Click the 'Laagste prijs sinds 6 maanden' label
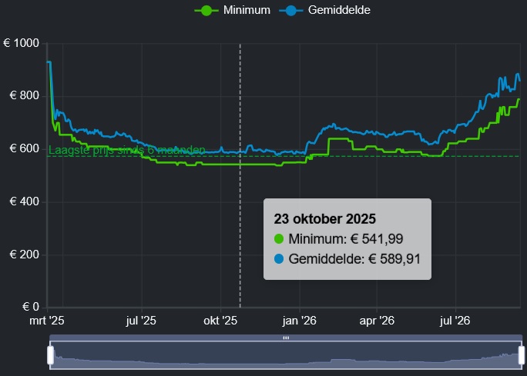The width and height of the screenshot is (527, 376). tap(127, 150)
